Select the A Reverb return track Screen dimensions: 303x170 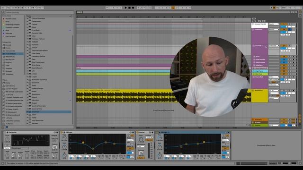[x=259, y=119]
